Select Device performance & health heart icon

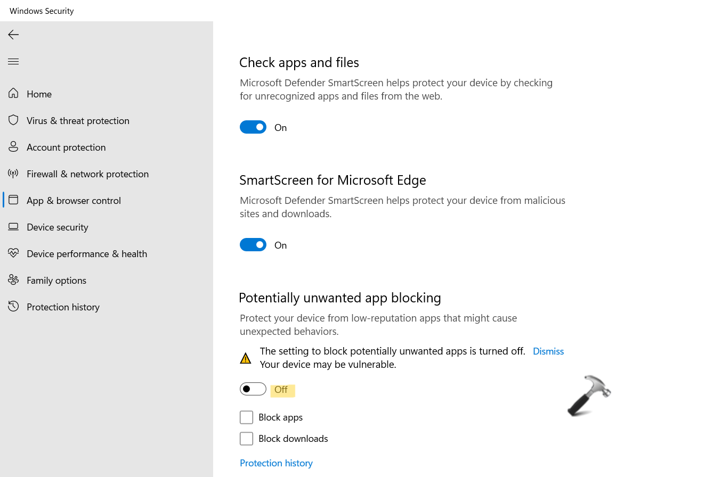click(13, 253)
